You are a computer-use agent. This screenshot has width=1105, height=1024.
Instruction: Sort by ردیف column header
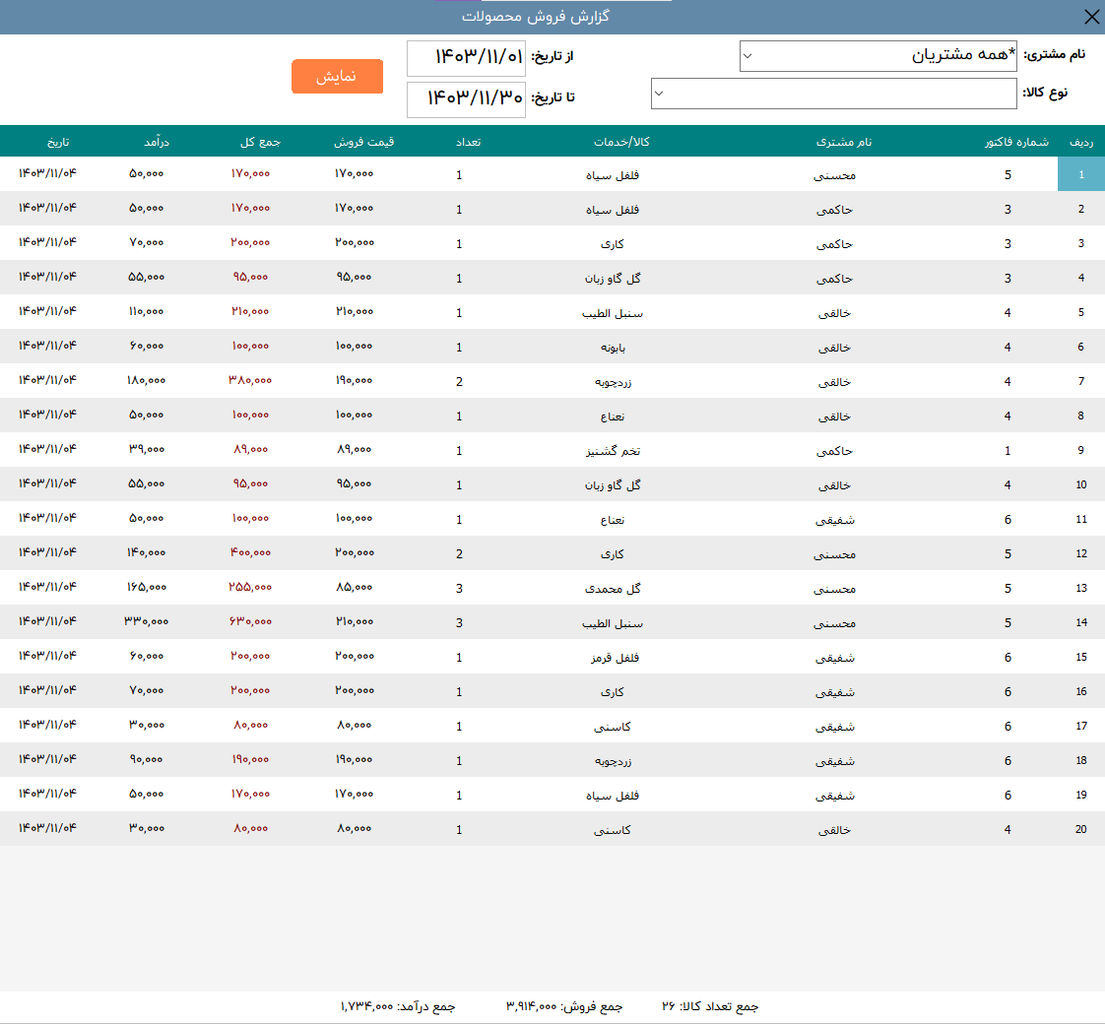coord(1081,142)
